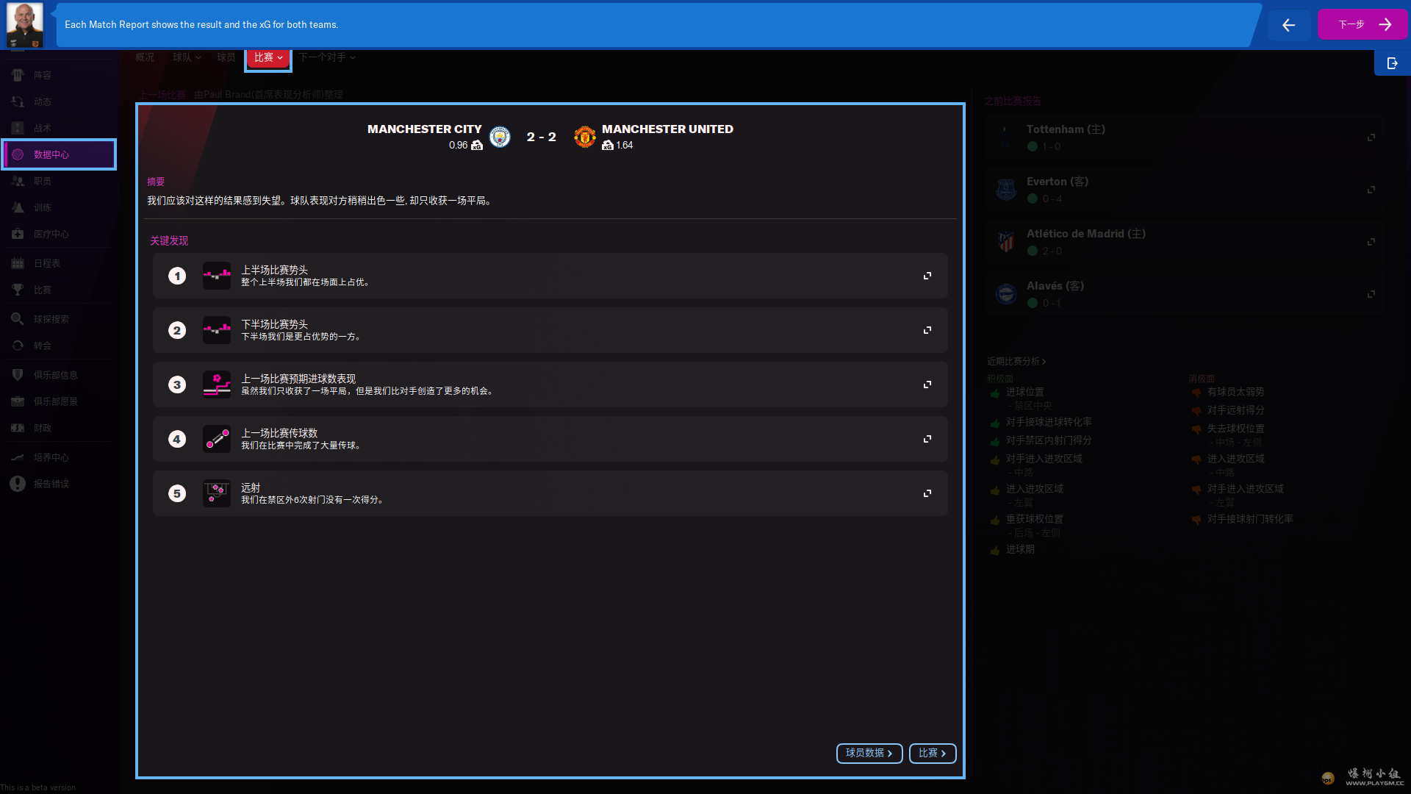Click the 报告错误 report bug icon

pyautogui.click(x=18, y=484)
